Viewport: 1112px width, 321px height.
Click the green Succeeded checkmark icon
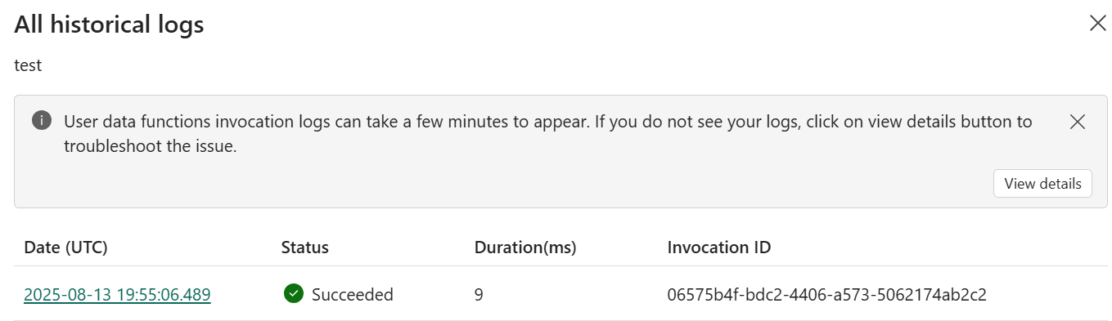click(293, 293)
